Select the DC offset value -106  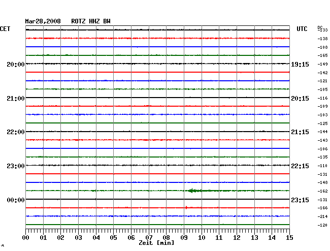pyautogui.click(x=322, y=149)
